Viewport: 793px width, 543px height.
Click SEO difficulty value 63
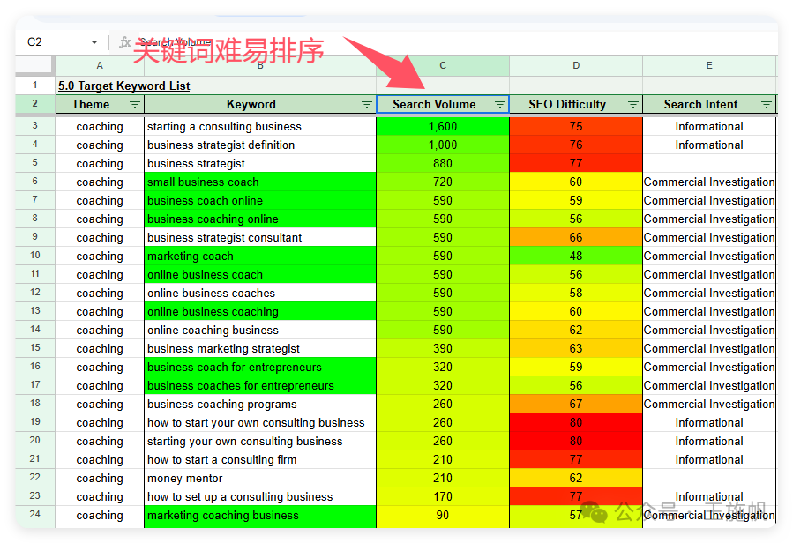point(576,348)
